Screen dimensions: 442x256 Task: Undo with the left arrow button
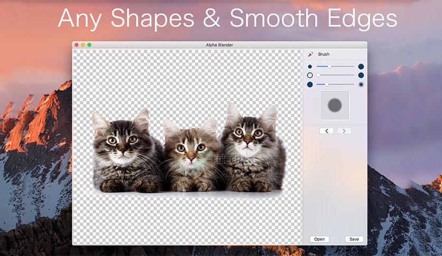(x=327, y=131)
